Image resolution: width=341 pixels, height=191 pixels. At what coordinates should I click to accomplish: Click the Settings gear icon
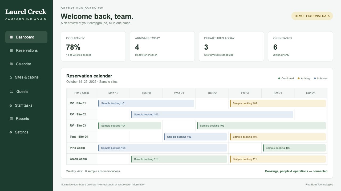pos(11,132)
